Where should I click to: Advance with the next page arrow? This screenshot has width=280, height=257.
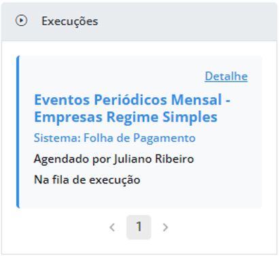tap(165, 227)
